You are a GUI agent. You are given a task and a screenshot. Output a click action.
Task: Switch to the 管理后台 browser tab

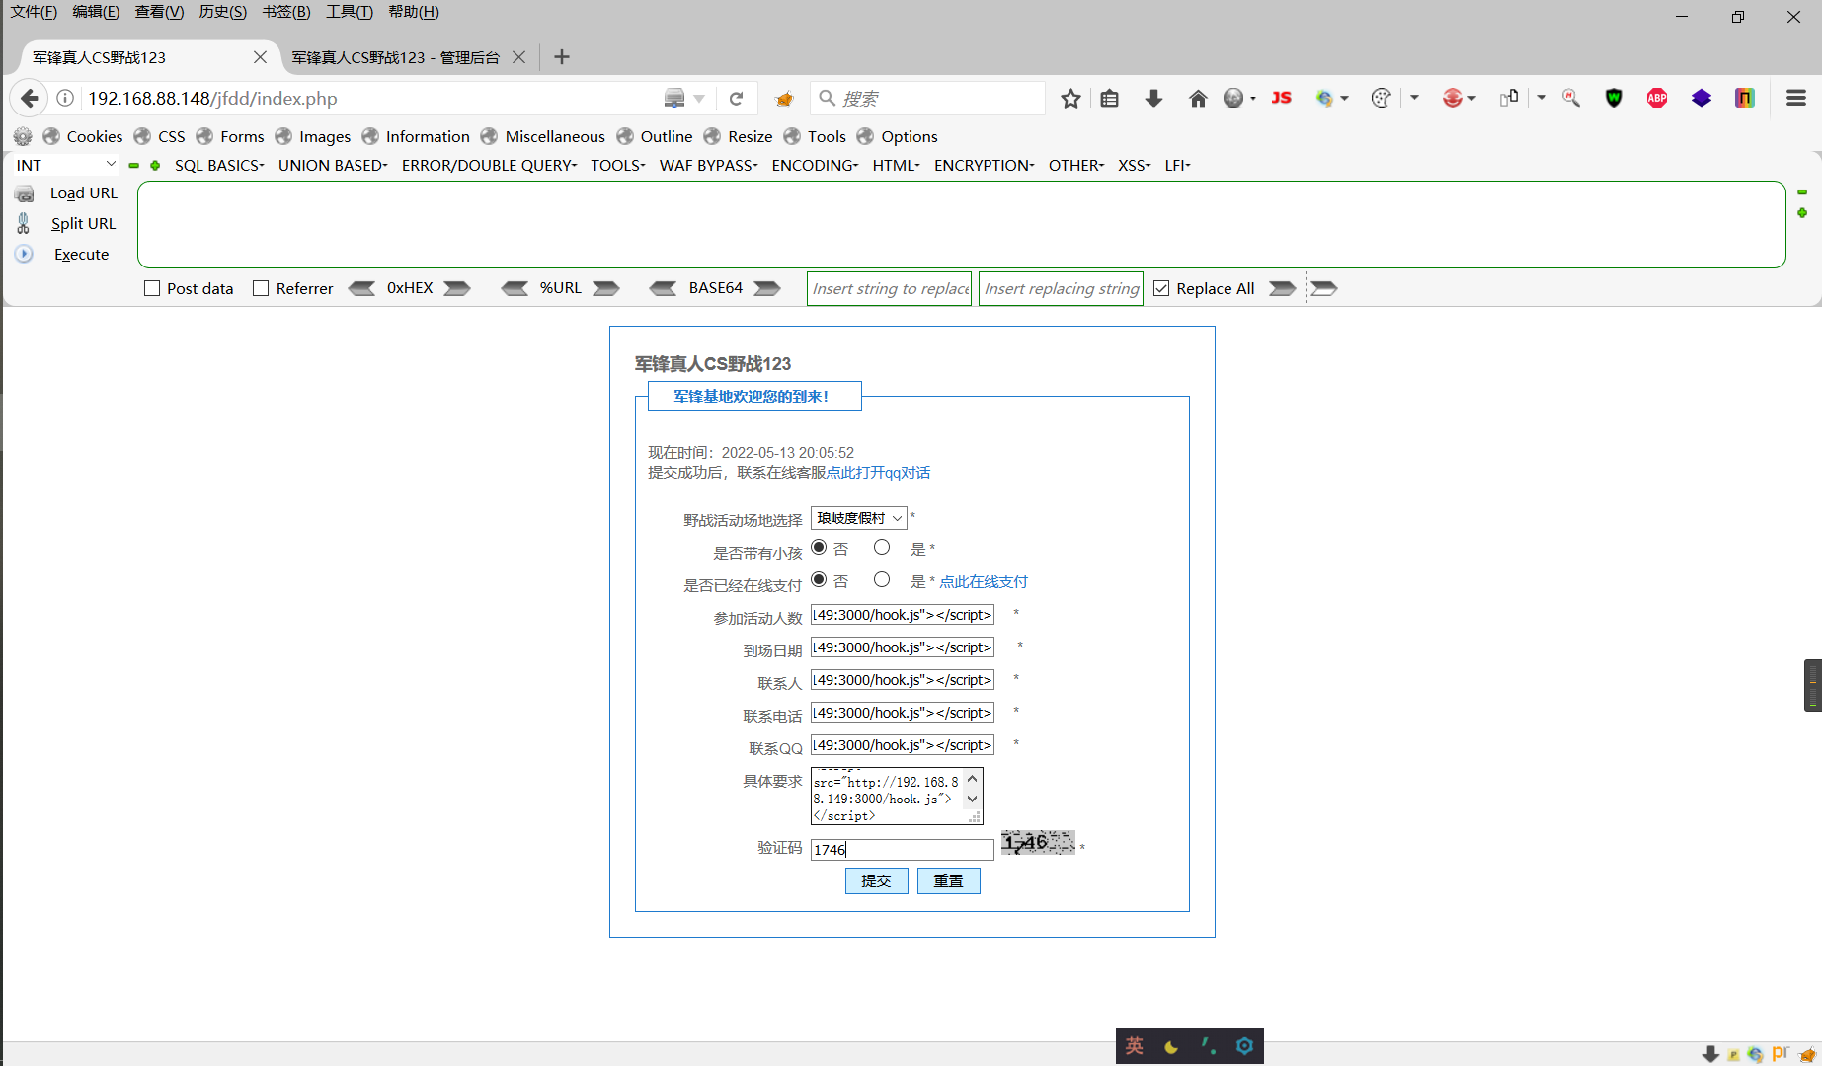coord(393,57)
